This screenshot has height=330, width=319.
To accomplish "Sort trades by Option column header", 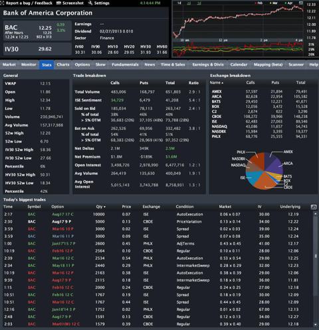I will point(58,207).
